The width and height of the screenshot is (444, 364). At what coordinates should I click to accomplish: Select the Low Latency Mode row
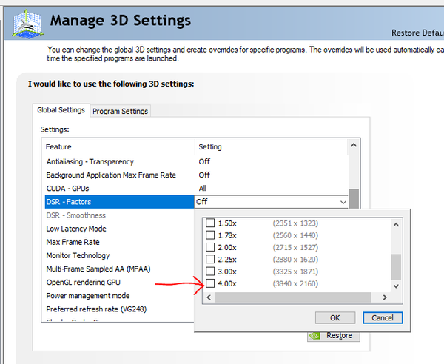tap(119, 229)
